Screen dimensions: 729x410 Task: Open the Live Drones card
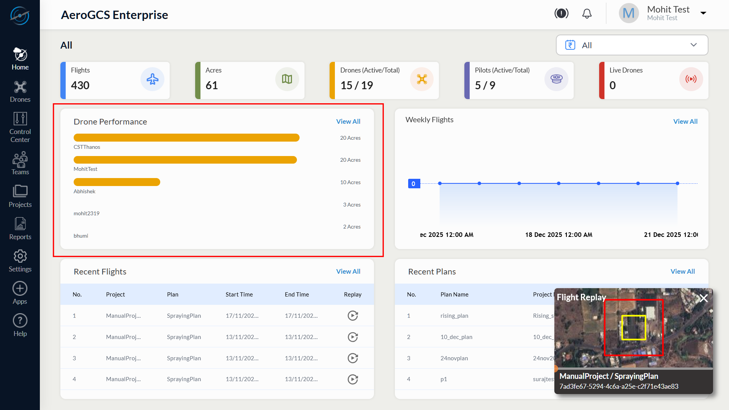pos(653,80)
